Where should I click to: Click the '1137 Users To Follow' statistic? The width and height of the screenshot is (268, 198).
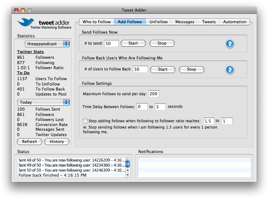tap(42, 79)
